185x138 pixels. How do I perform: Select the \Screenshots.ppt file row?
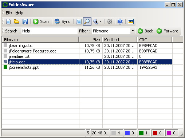pyautogui.click(x=87, y=67)
